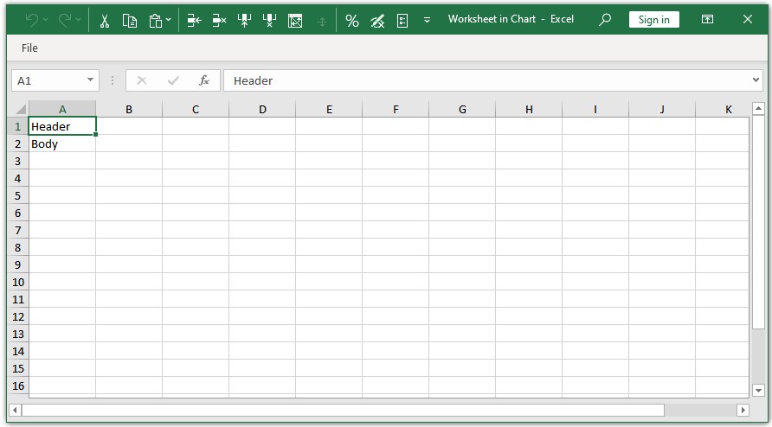Screen dimensions: 772x427
Task: Select row 5 header
Action: (x=18, y=196)
